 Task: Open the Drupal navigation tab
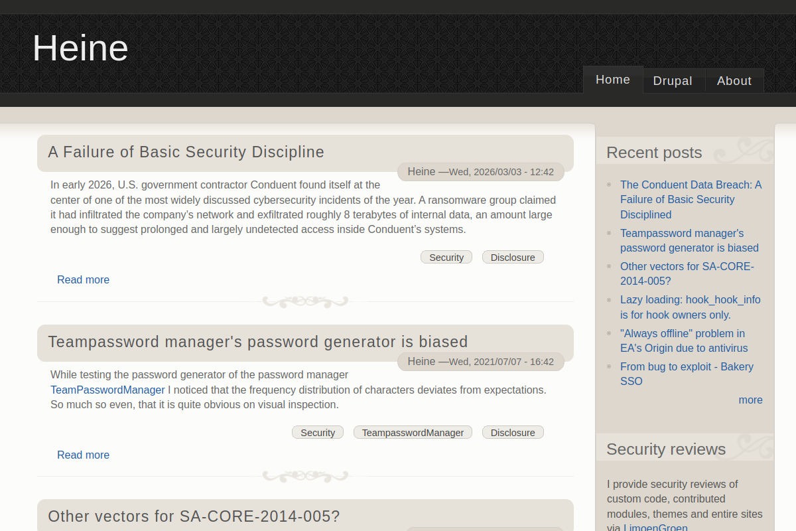point(673,81)
